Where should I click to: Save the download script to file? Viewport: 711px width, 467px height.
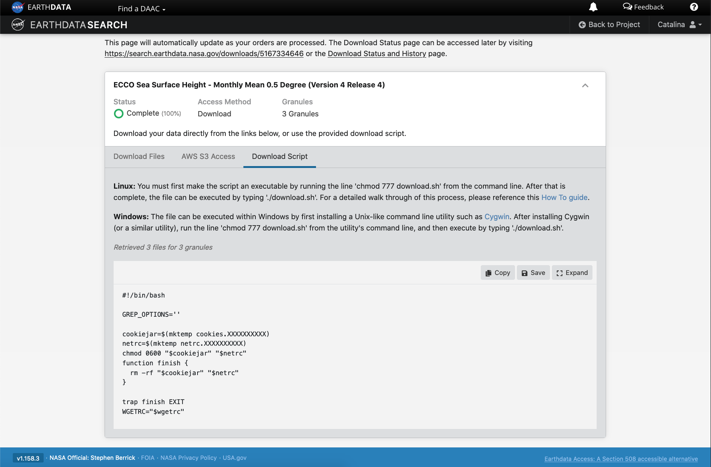[533, 273]
